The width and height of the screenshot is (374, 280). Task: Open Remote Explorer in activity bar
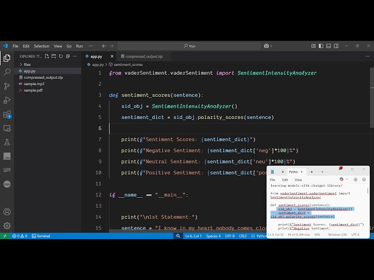point(7,128)
